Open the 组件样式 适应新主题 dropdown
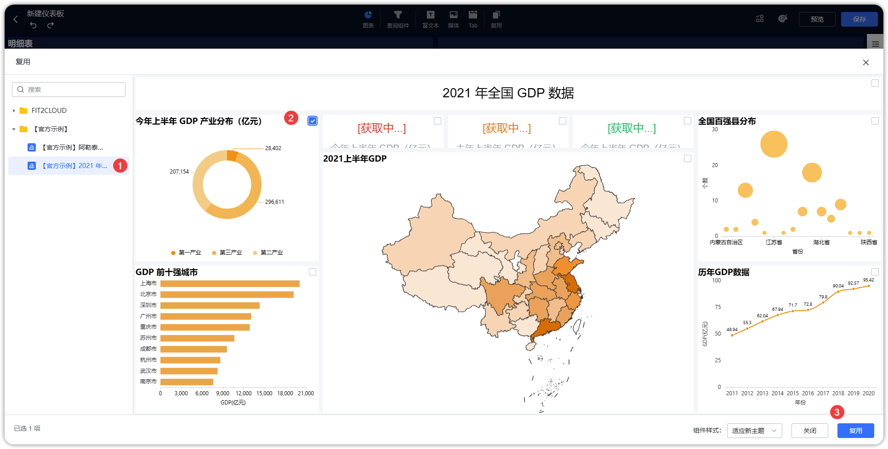This screenshot has width=888, height=449. point(755,431)
